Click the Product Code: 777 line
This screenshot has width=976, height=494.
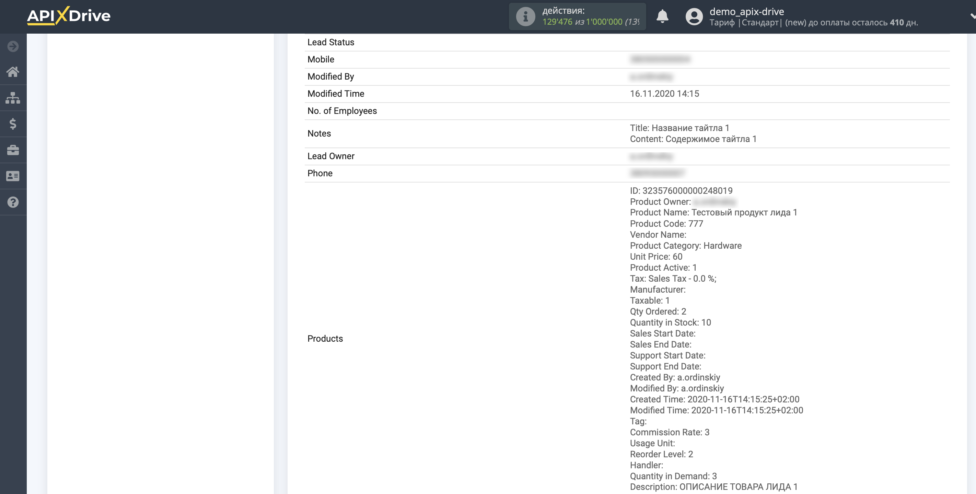pos(666,224)
